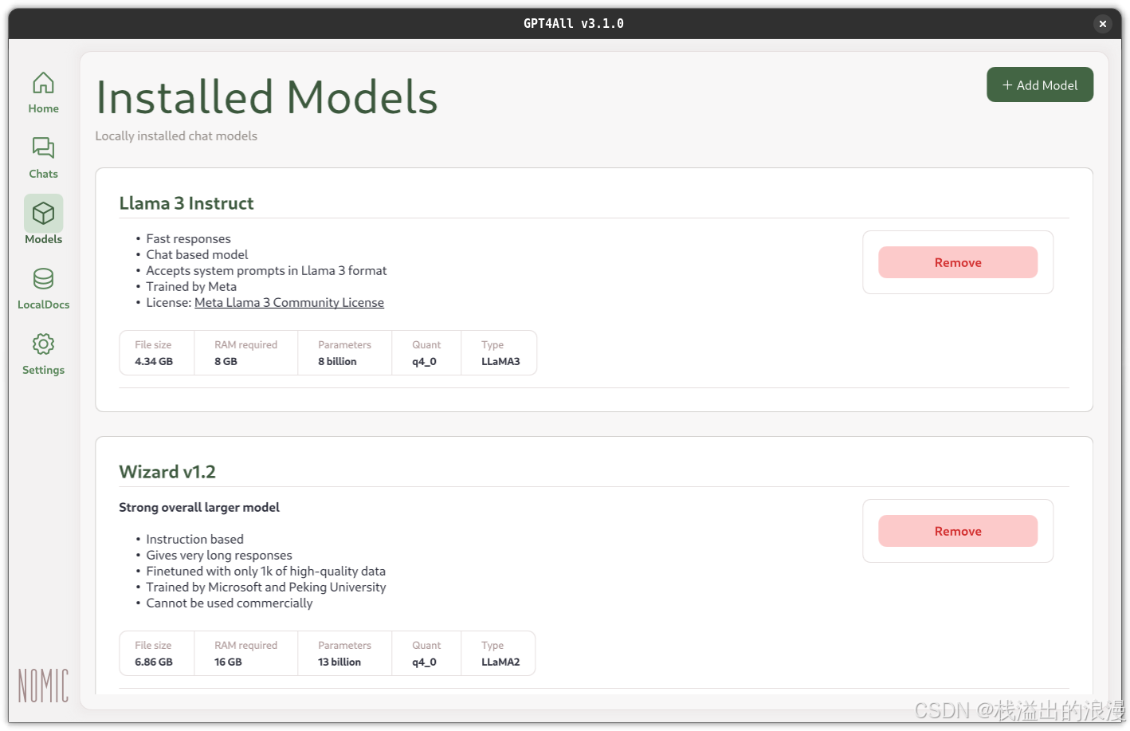Click 'Fast responses' bullet

click(x=188, y=239)
